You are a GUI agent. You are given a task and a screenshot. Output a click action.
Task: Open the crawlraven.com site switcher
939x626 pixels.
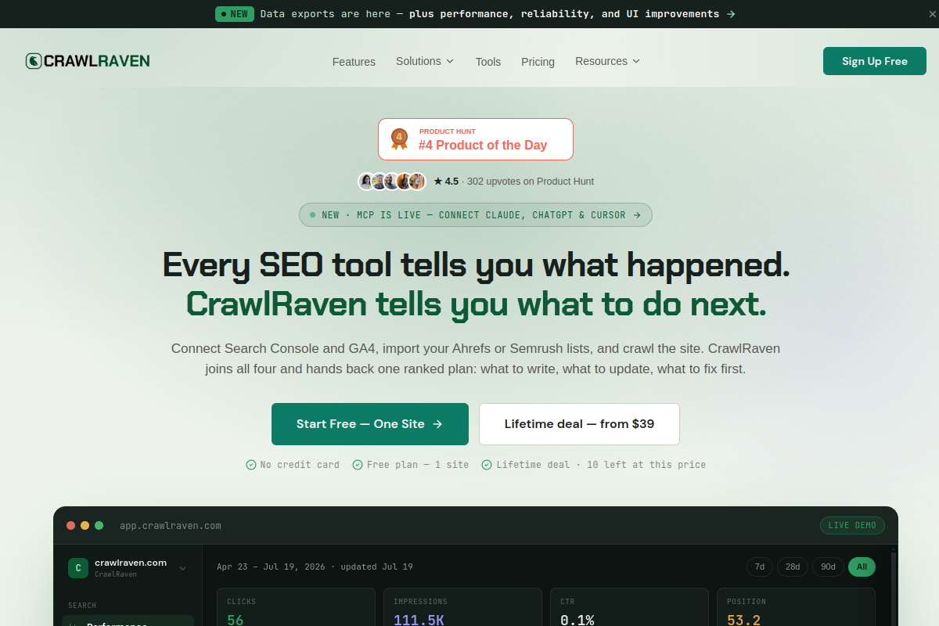click(128, 568)
